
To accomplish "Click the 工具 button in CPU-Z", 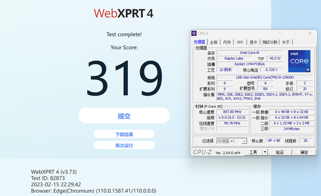I will pos(253,152).
